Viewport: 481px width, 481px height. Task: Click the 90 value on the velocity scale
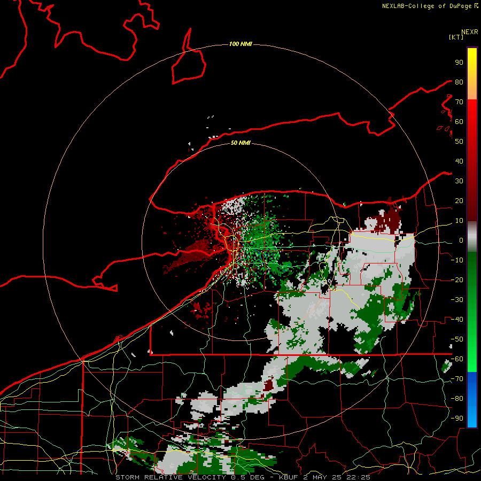pyautogui.click(x=459, y=63)
